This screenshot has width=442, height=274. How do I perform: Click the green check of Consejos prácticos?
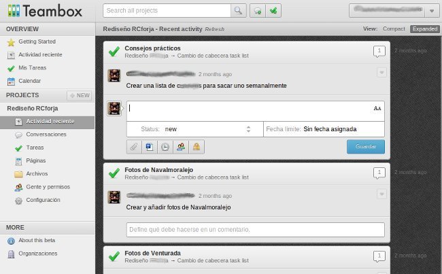(x=114, y=52)
